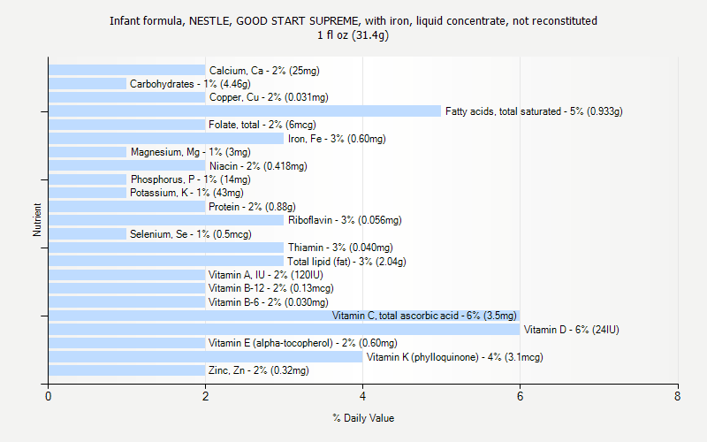Screen dimensions: 707x442
Task: Select the 'Thiamin - 3% (0.040mg)' label
Action: click(x=340, y=248)
